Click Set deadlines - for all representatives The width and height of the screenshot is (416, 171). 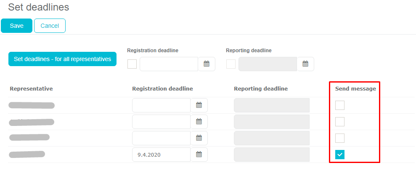click(x=62, y=59)
